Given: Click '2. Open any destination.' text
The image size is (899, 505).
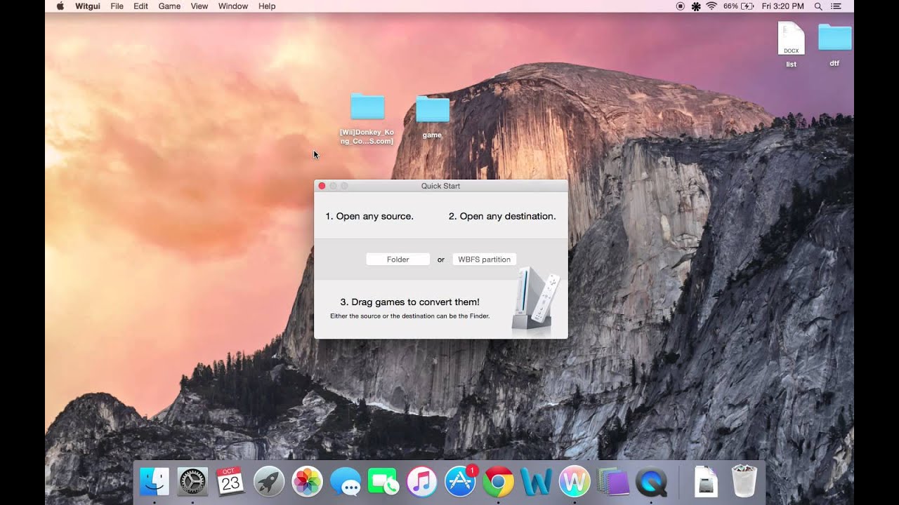Looking at the screenshot, I should click(x=502, y=216).
